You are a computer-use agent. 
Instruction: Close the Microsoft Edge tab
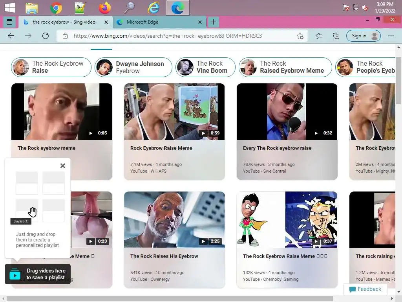(200, 22)
